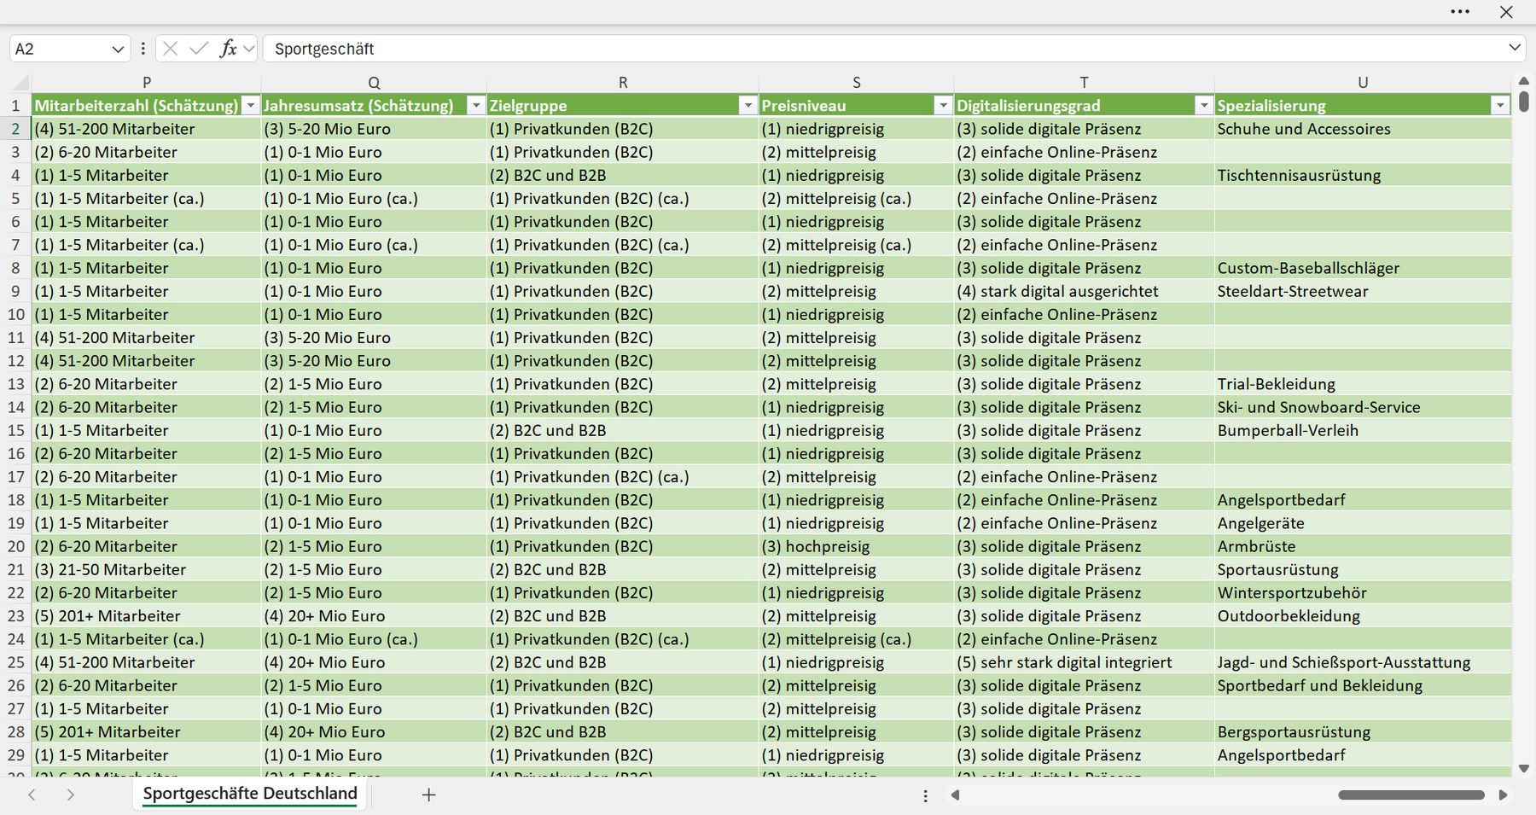Select column S header
Image resolution: width=1536 pixels, height=815 pixels.
[857, 83]
